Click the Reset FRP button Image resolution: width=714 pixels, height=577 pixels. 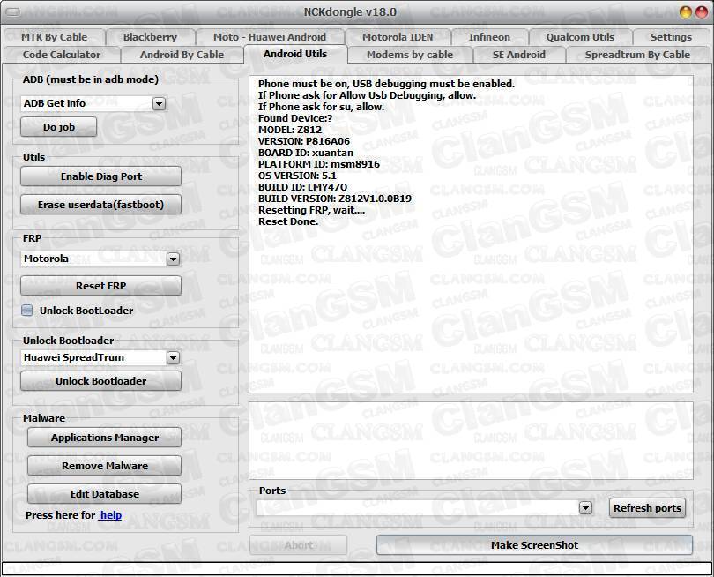click(x=101, y=286)
